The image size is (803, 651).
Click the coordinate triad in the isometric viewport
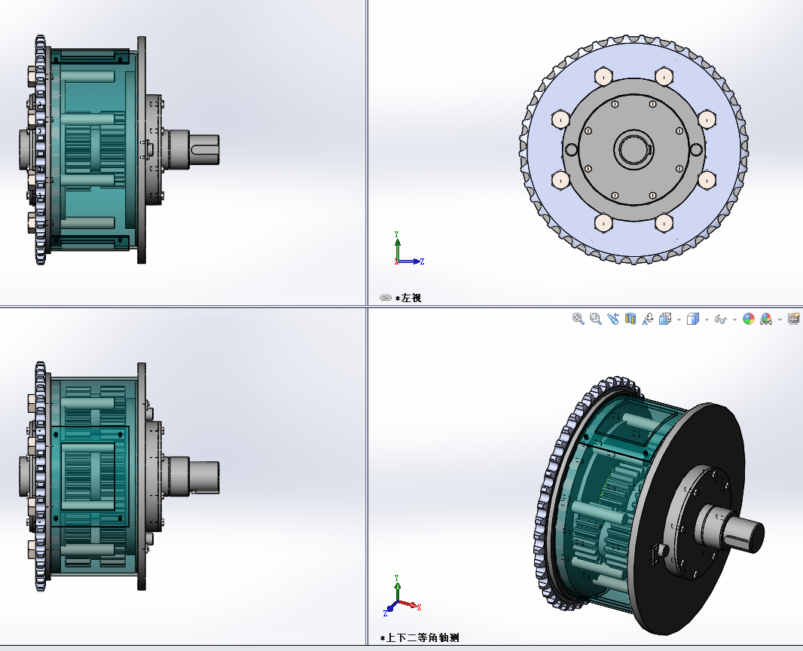coord(401,595)
